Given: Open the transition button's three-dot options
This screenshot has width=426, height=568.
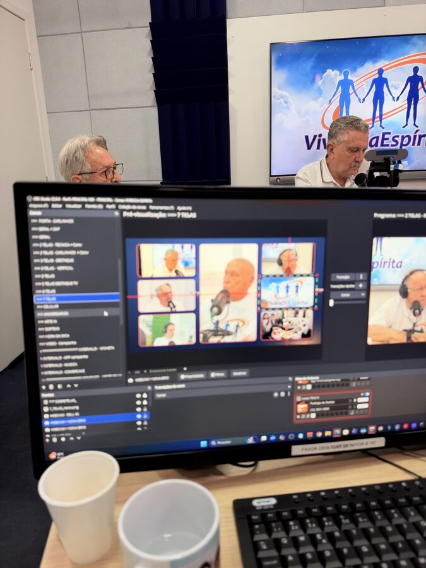Looking at the screenshot, I should coord(361,277).
